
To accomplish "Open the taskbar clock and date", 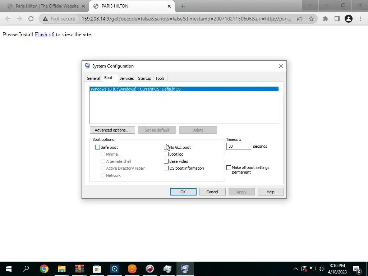I will click(337, 269).
